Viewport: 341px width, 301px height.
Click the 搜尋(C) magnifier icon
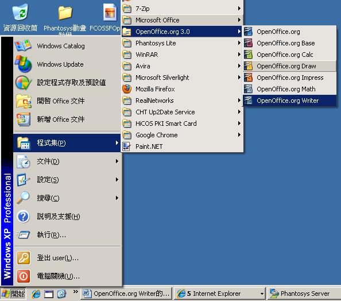tap(23, 198)
